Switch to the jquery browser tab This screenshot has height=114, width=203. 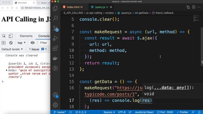pos(44,3)
